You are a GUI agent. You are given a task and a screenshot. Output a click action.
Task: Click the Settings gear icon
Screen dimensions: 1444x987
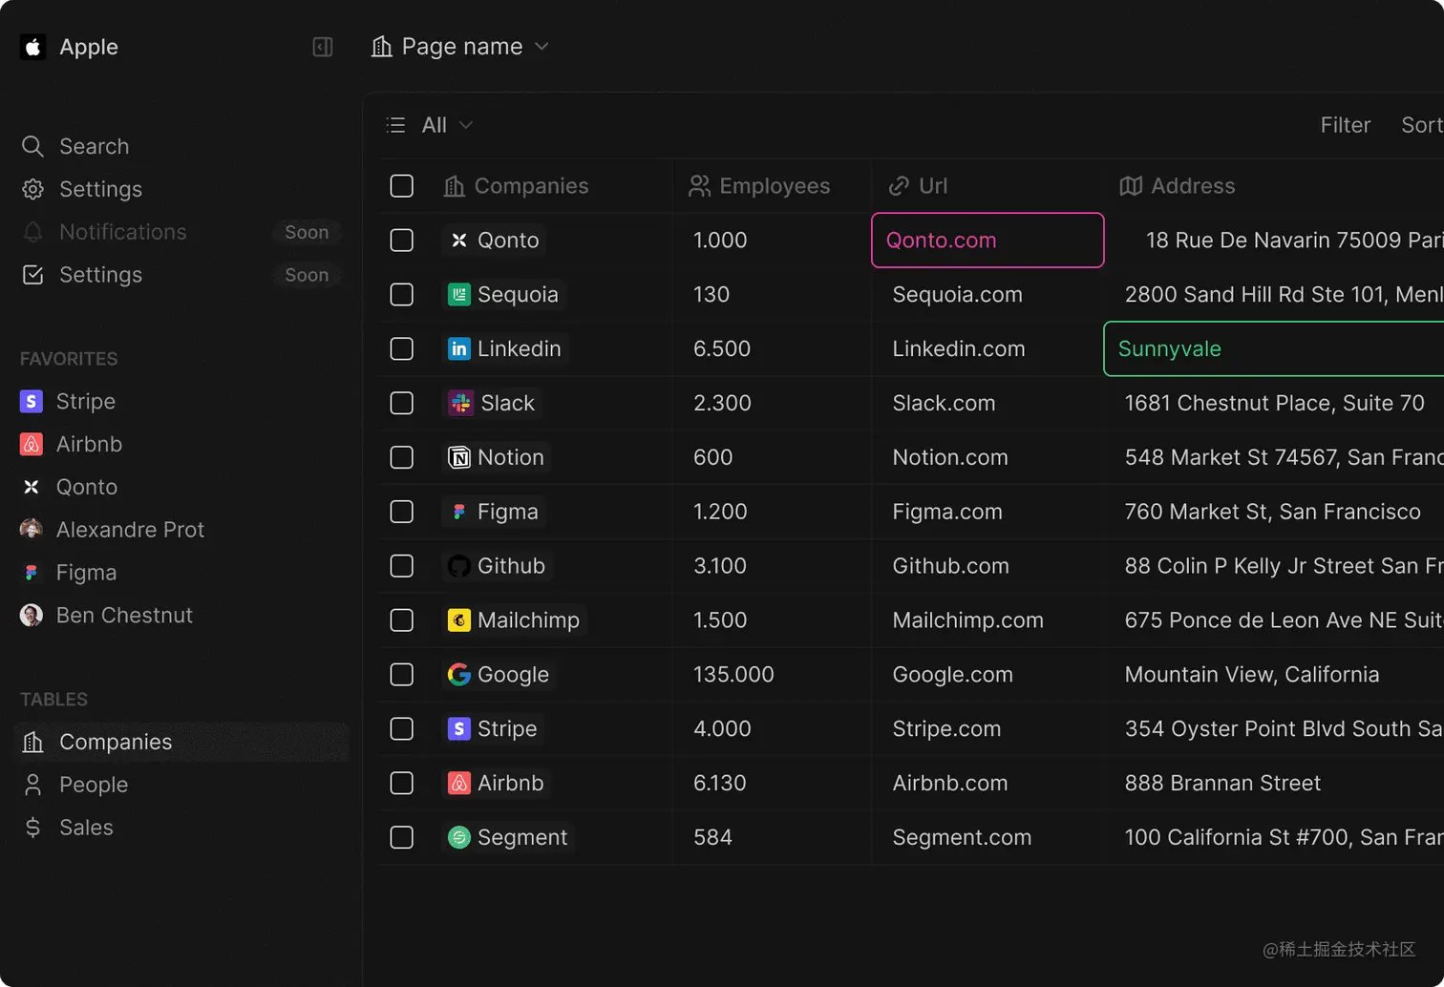click(32, 189)
